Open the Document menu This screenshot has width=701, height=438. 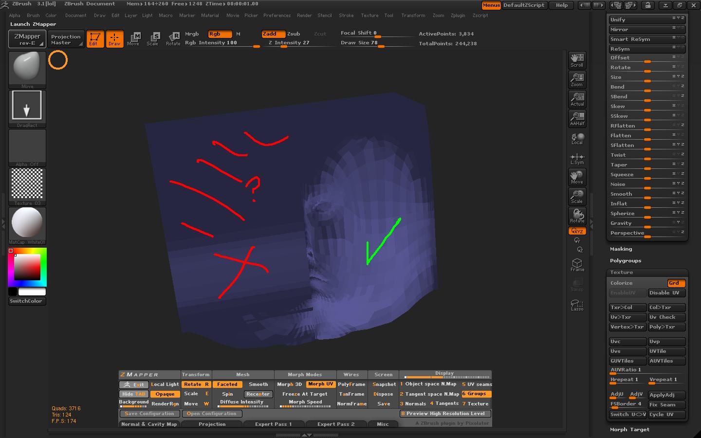tap(76, 15)
